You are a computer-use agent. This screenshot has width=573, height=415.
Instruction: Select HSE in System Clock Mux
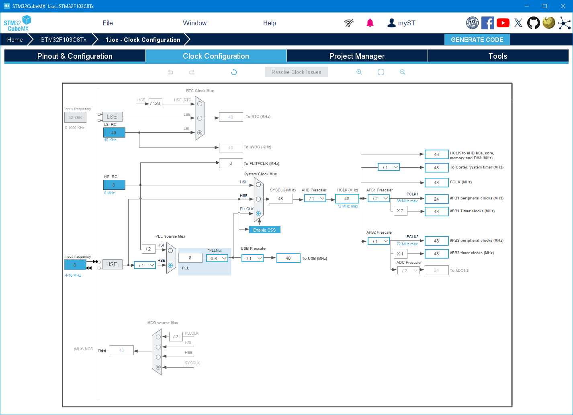click(x=258, y=199)
